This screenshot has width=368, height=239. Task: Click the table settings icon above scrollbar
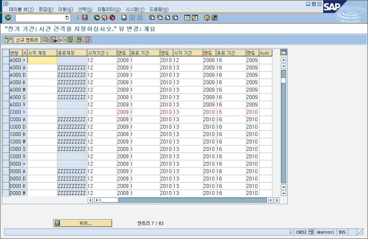(284, 52)
